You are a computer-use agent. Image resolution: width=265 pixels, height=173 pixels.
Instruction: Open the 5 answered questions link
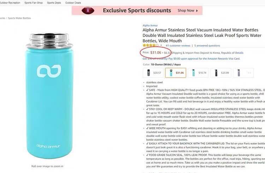[x=207, y=46]
